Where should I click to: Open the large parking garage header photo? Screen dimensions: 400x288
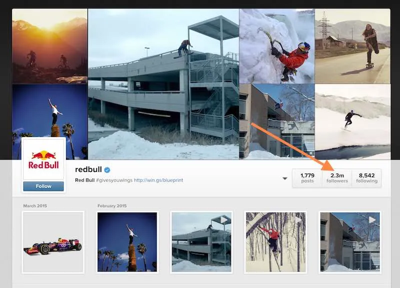163,84
